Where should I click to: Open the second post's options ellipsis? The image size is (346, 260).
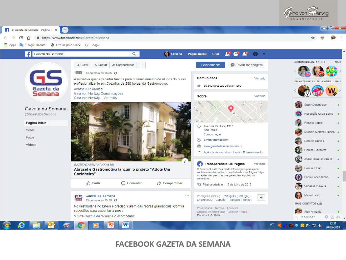click(187, 195)
